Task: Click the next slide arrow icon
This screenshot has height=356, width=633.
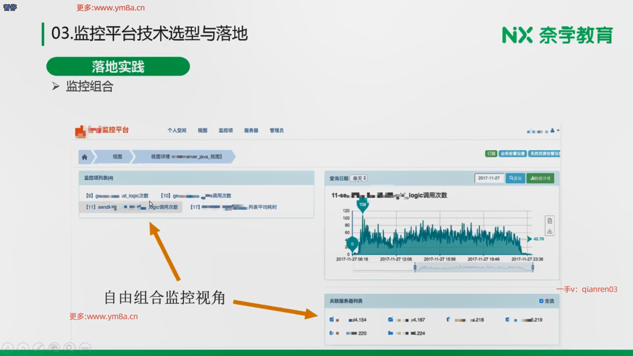Action: (23, 348)
